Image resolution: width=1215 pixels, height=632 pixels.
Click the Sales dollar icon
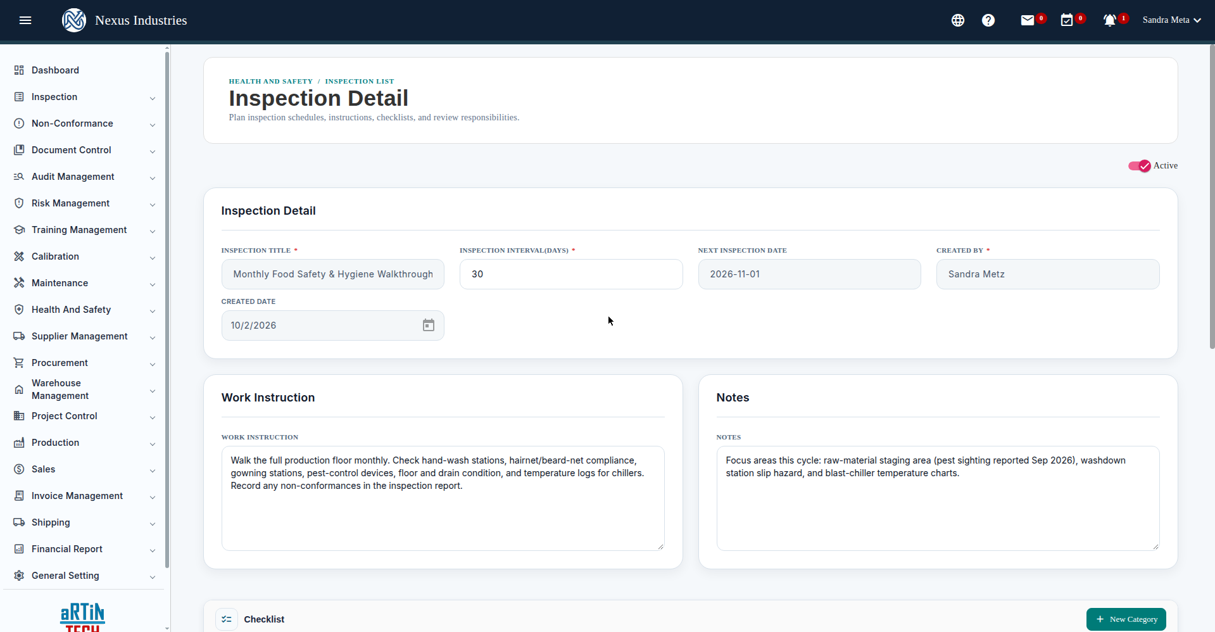(x=19, y=469)
